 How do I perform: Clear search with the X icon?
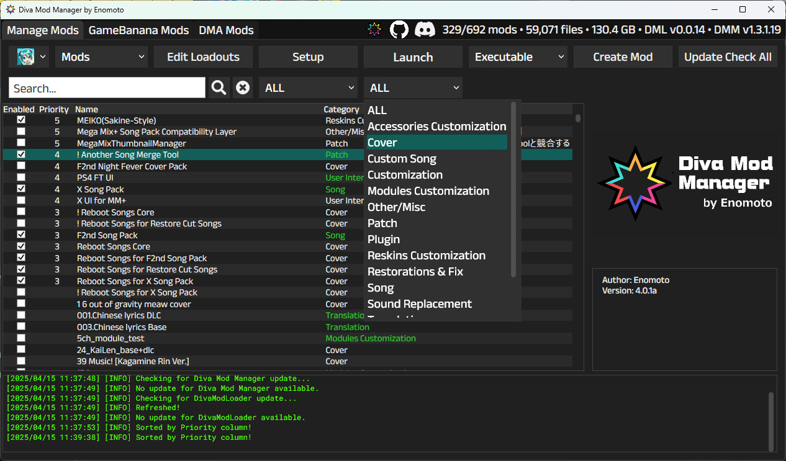pyautogui.click(x=243, y=88)
